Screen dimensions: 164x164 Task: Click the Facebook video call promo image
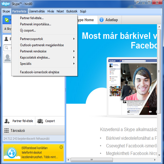coord(132,87)
